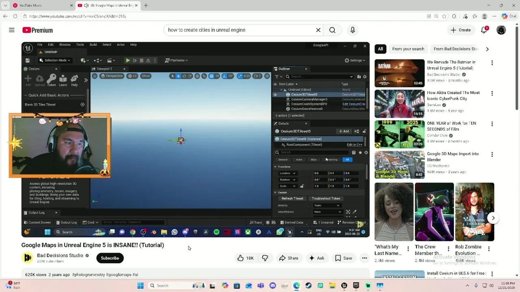Reload the page with the refresh icon
This screenshot has width=520, height=292.
(15, 16)
